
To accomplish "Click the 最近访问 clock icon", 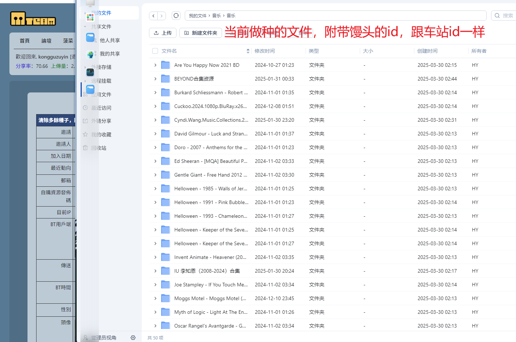I will (x=85, y=108).
